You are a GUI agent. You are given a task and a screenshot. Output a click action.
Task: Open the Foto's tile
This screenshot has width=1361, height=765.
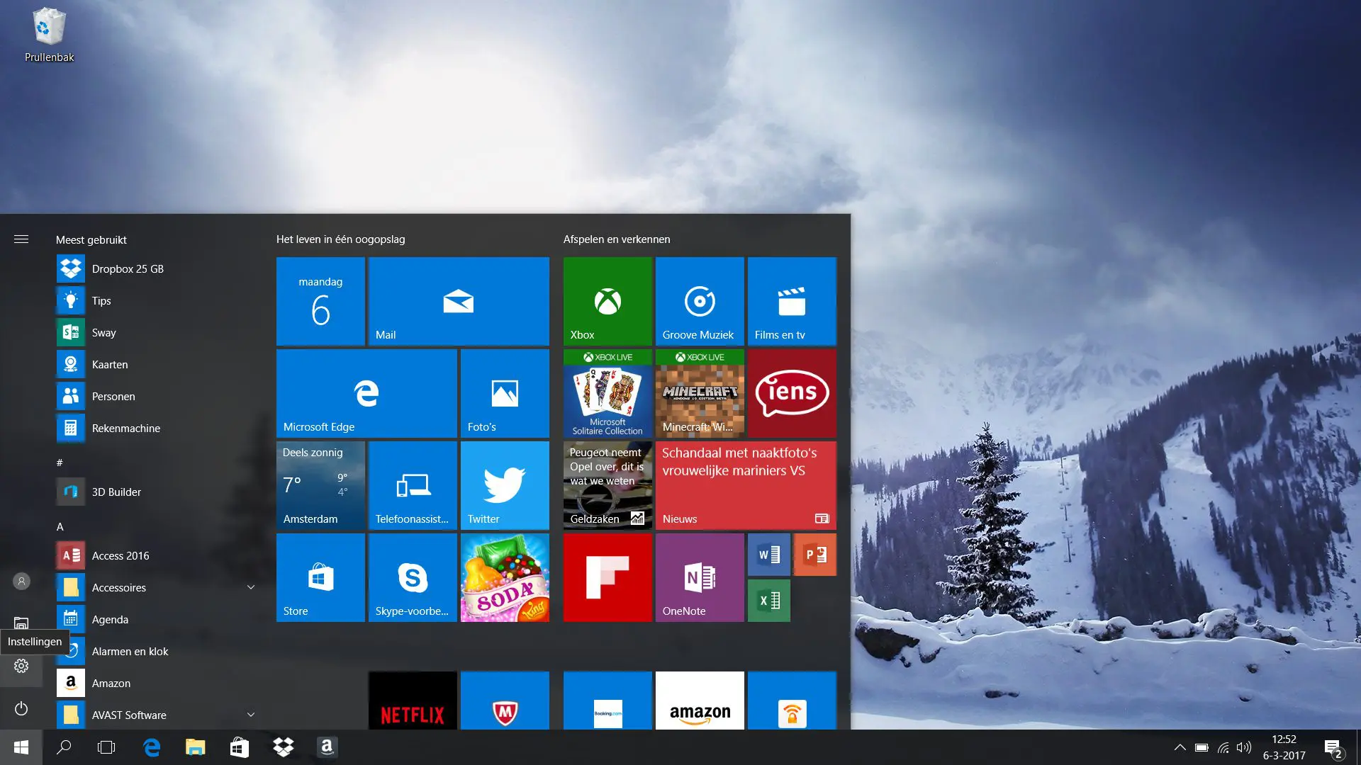coord(505,393)
